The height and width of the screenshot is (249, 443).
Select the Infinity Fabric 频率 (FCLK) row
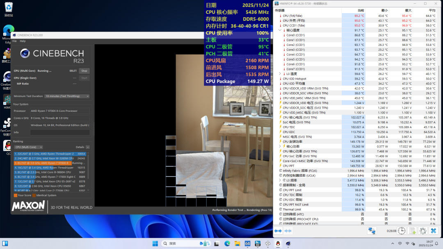(x=355, y=171)
